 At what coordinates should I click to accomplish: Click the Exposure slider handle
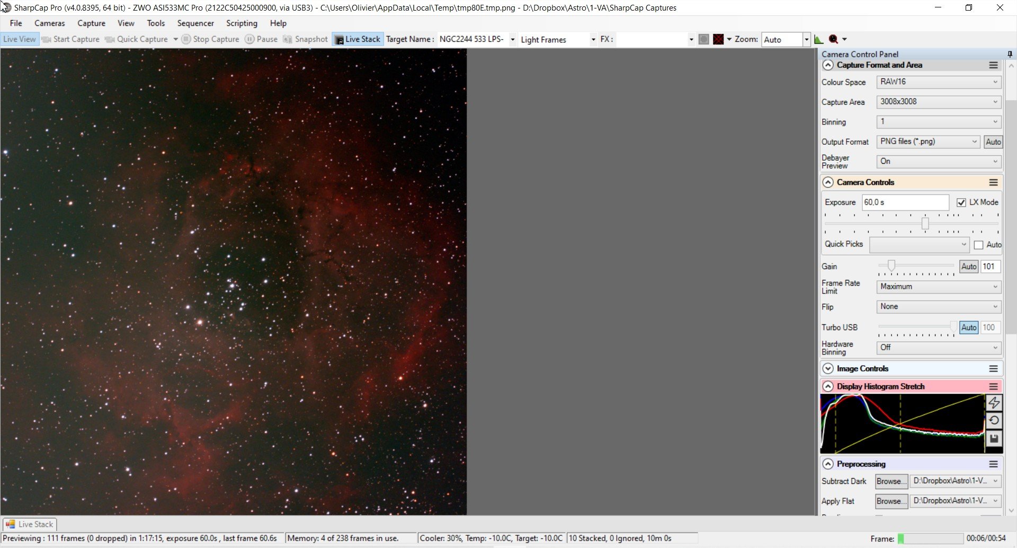pos(925,224)
